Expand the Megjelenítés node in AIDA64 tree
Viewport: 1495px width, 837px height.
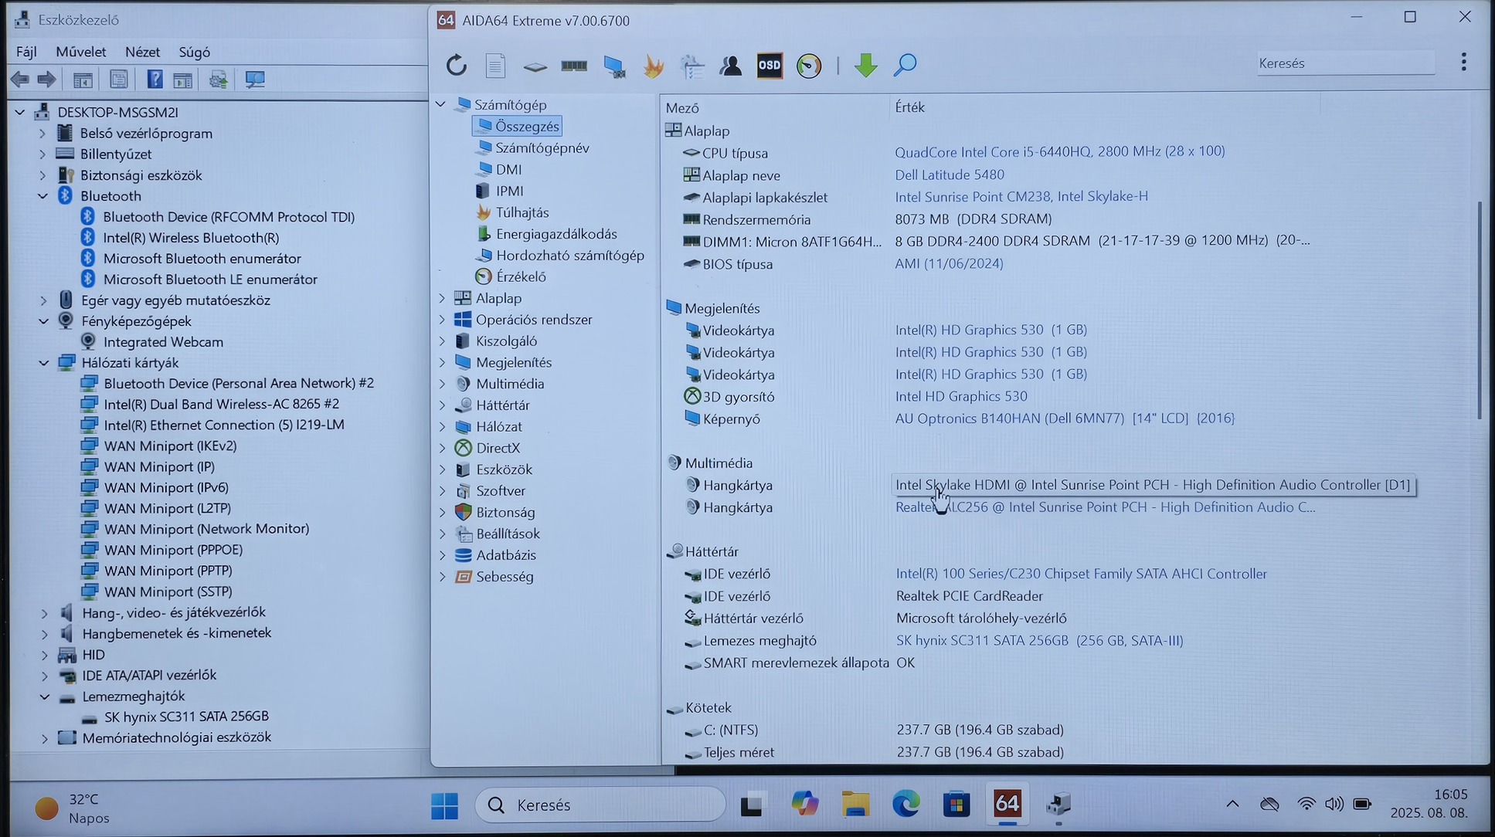(x=442, y=362)
